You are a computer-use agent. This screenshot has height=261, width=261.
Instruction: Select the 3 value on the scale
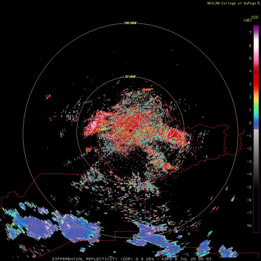click(250, 84)
